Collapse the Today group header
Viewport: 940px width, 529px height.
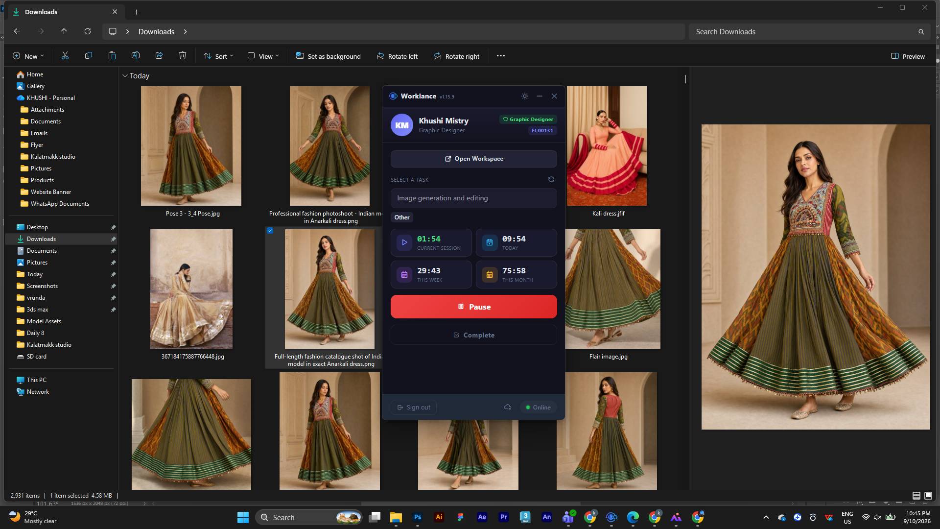coord(125,76)
